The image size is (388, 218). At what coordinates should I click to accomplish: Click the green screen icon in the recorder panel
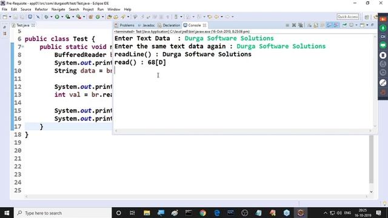pos(383,45)
